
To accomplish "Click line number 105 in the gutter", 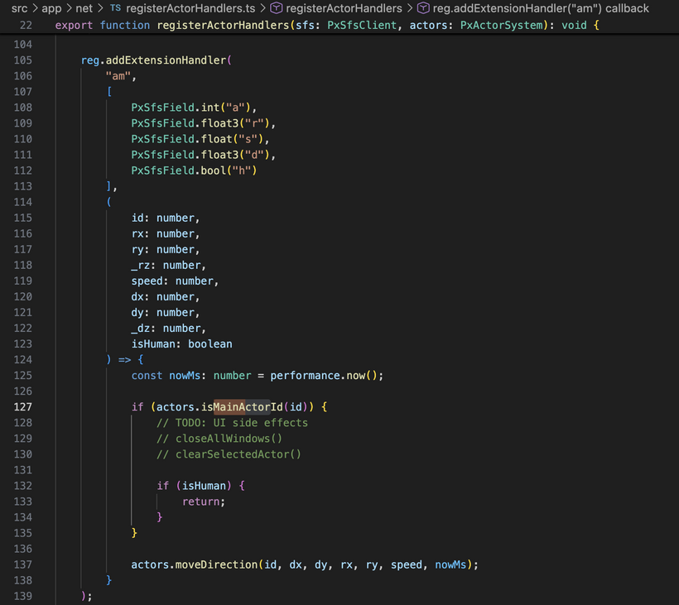I will (x=23, y=60).
